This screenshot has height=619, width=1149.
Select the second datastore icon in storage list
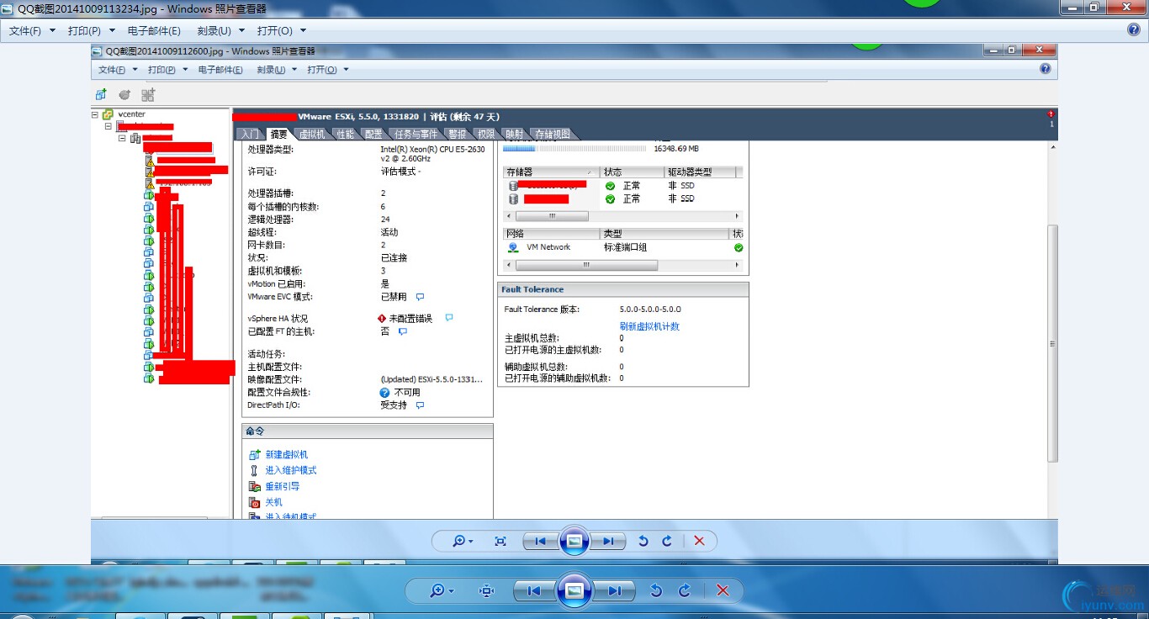point(513,199)
